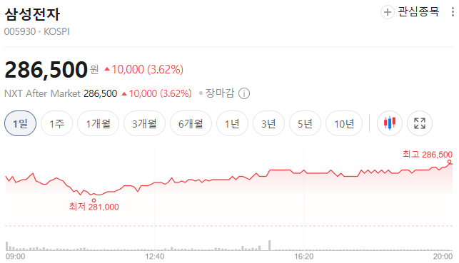Show the 6개월 chart range

coord(191,123)
